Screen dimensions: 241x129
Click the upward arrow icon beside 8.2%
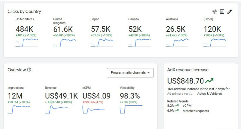coord(177,106)
